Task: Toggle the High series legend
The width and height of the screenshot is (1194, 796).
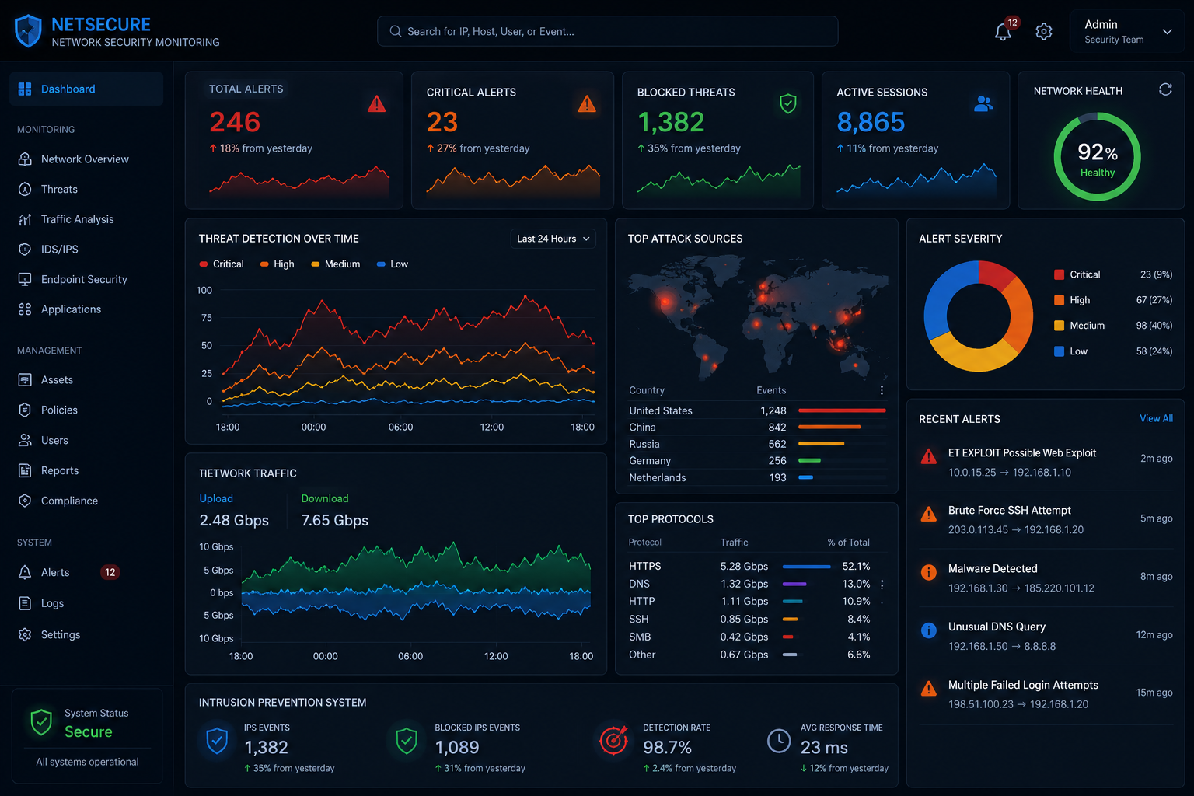Action: click(x=277, y=264)
